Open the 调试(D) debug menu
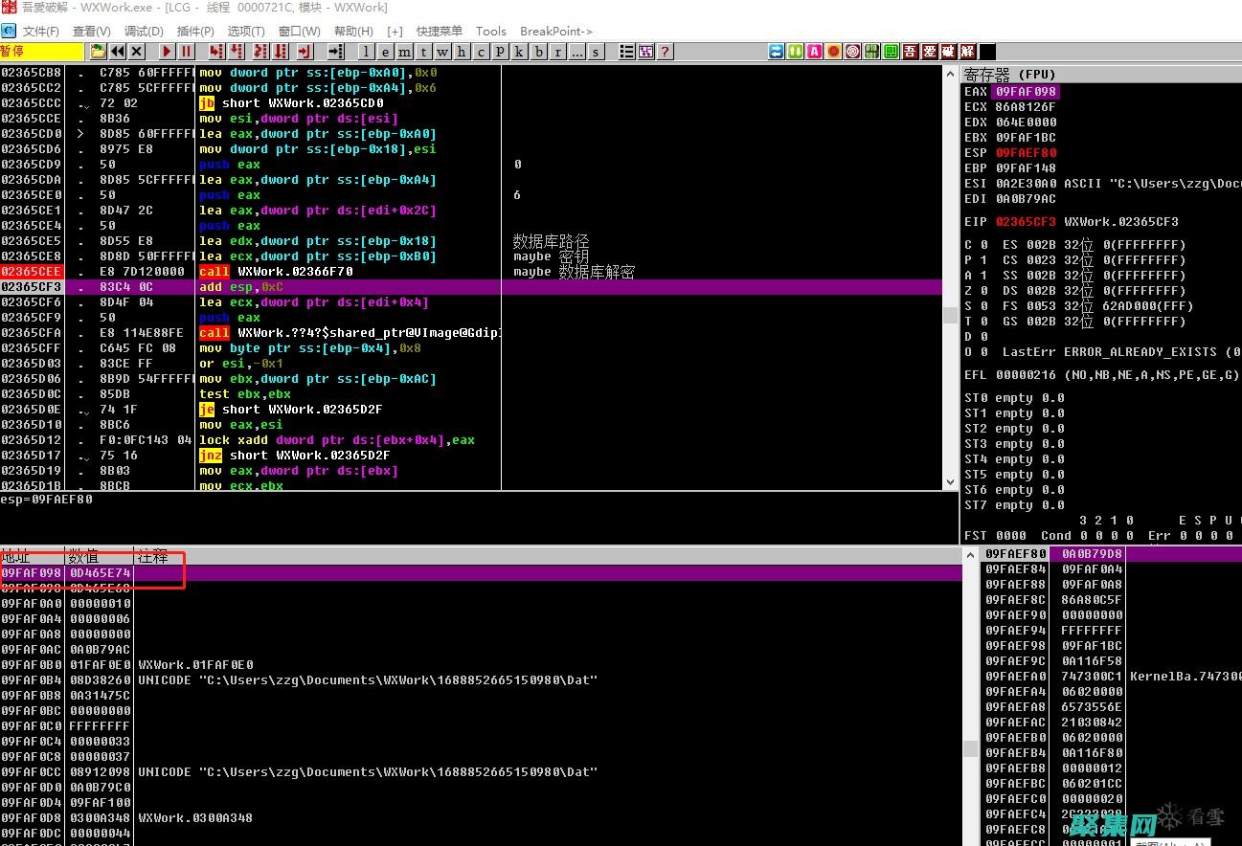Screen dimensions: 1242x846 coord(144,32)
